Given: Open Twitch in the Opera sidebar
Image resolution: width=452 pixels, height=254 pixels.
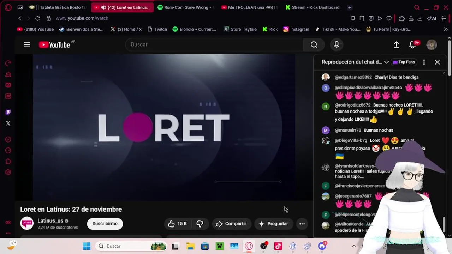Looking at the screenshot, I should 8,112.
